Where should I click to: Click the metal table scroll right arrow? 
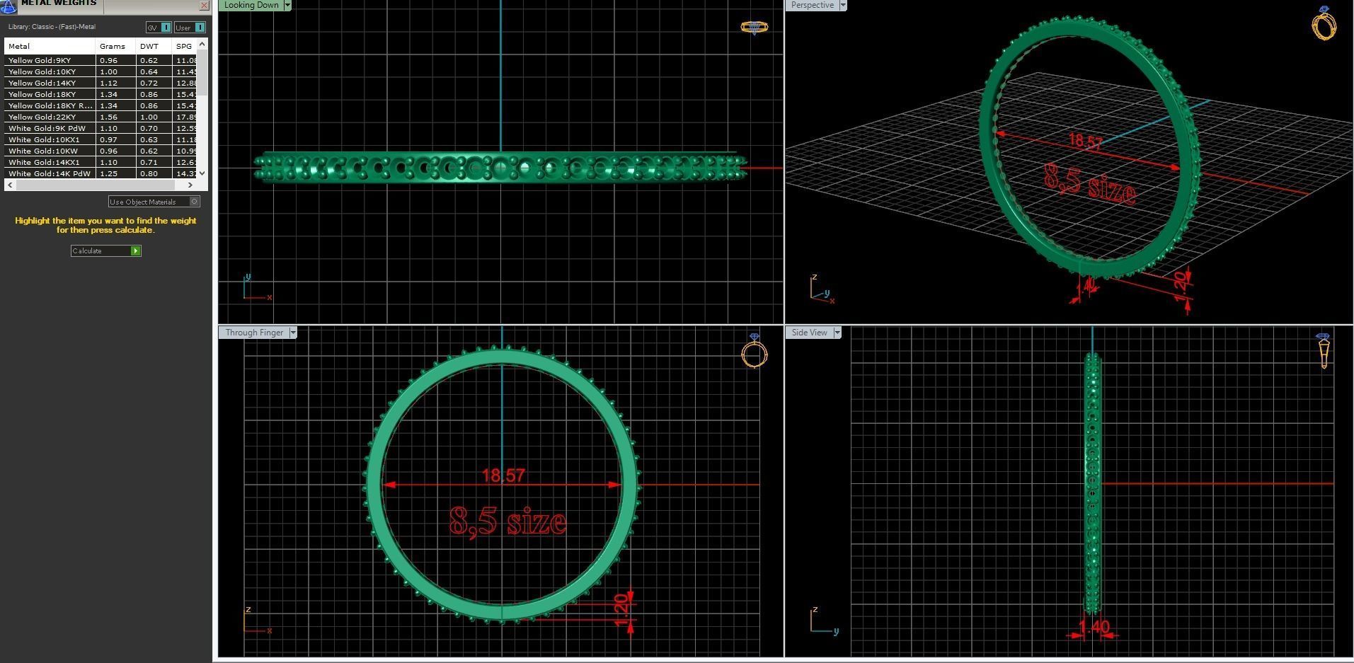pos(190,185)
